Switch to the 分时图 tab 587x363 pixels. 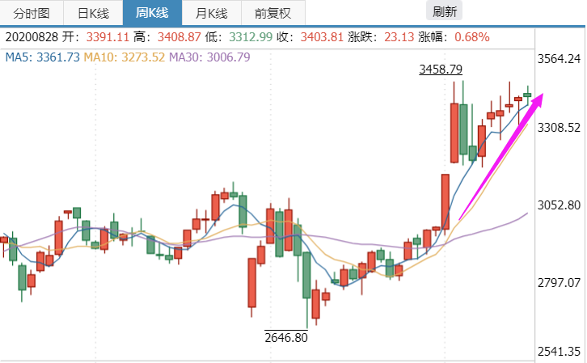coord(32,12)
